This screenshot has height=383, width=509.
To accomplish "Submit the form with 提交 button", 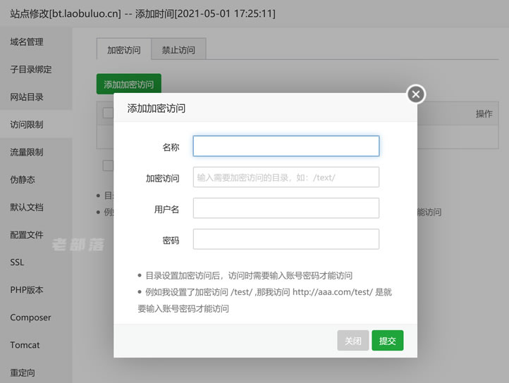I will (x=388, y=341).
